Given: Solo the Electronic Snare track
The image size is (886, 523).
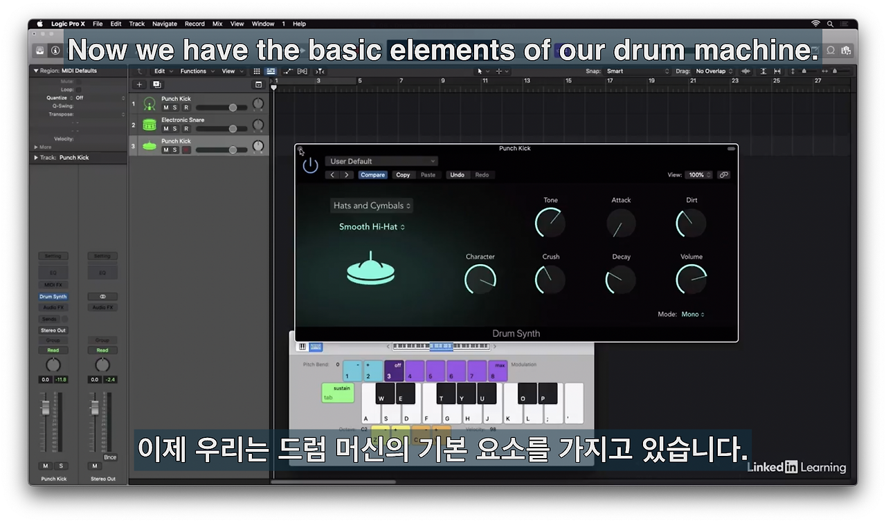Looking at the screenshot, I should 175,129.
